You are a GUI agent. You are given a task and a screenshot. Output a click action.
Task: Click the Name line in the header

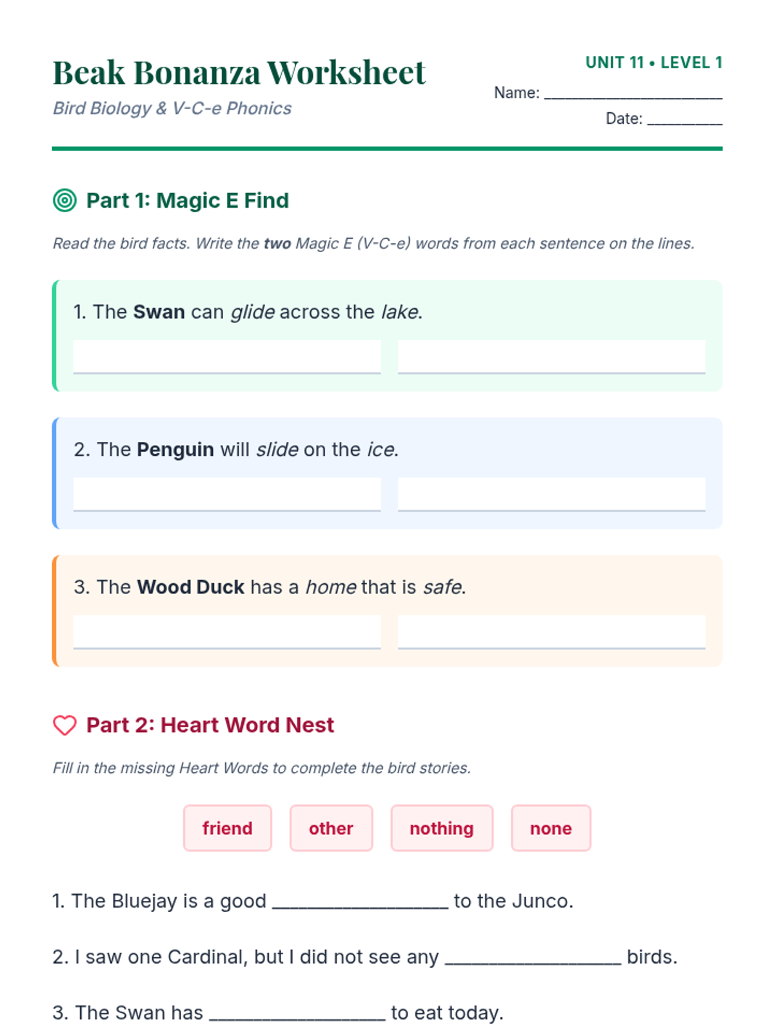click(633, 94)
